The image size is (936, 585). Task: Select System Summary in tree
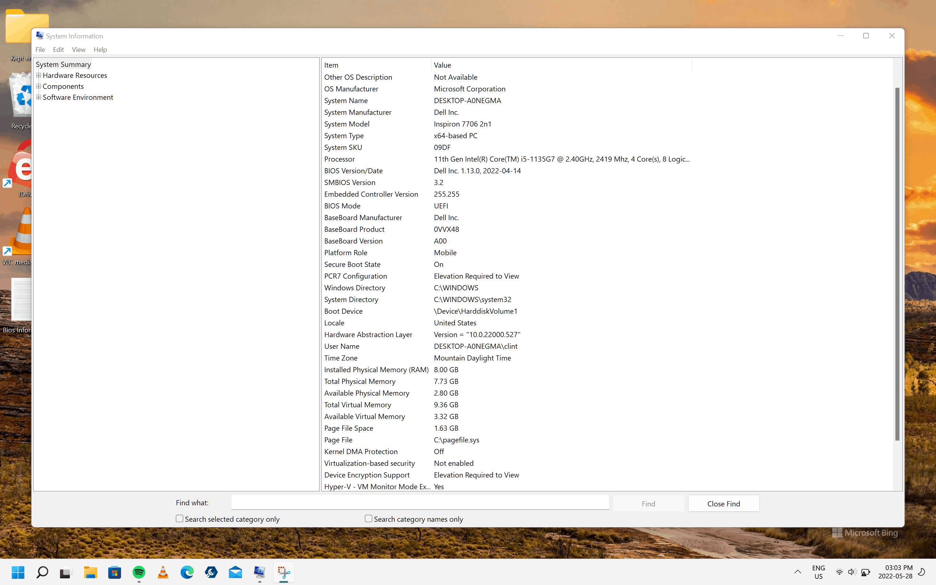[63, 64]
